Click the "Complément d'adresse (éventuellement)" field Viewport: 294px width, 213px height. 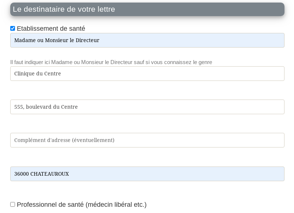(x=147, y=140)
